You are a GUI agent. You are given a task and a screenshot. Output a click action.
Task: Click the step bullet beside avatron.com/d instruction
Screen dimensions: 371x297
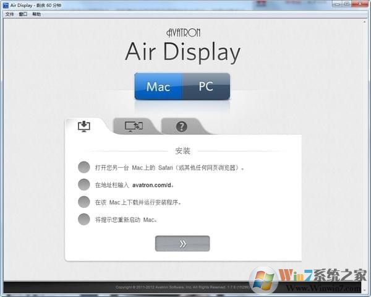[x=83, y=184]
